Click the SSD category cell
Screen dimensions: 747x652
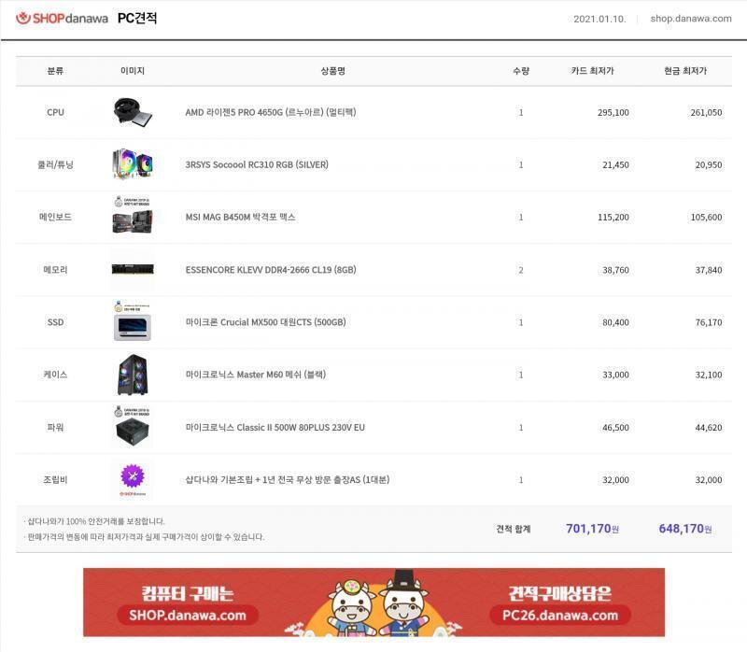(x=55, y=322)
